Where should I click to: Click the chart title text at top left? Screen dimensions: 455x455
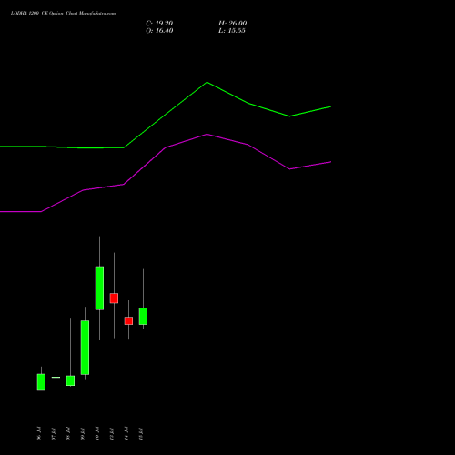pyautogui.click(x=63, y=14)
